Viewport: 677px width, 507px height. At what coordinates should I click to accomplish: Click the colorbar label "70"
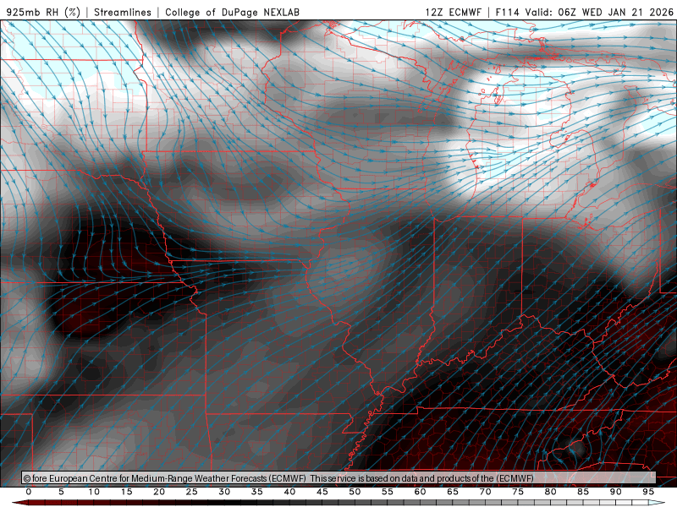[485, 492]
